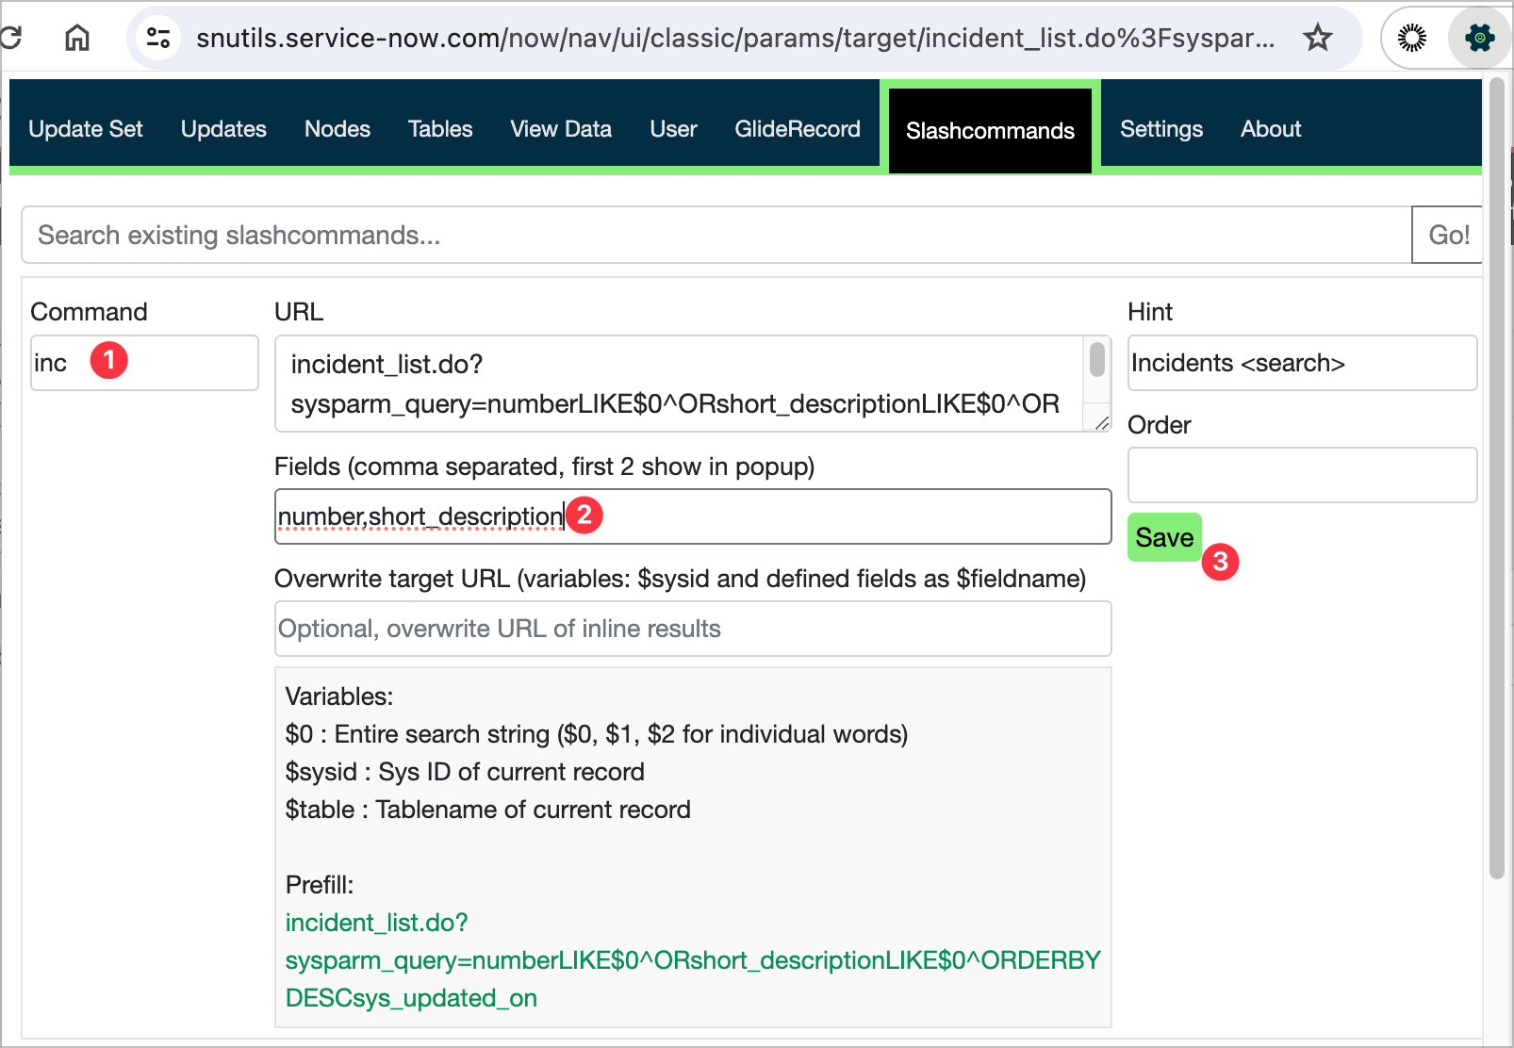Open the Update Set tab
The height and width of the screenshot is (1048, 1514).
pos(86,129)
